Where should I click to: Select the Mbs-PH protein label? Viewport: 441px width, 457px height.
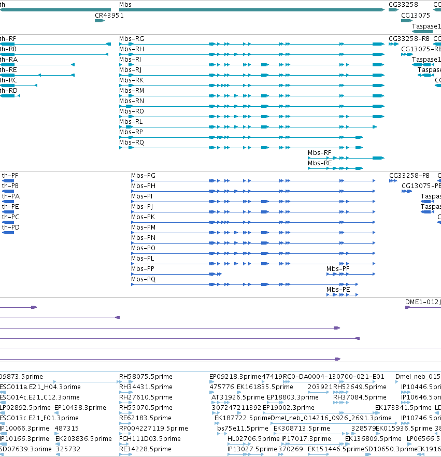(x=143, y=186)
